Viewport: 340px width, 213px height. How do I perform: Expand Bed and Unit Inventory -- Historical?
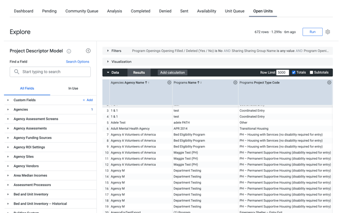click(x=8, y=204)
